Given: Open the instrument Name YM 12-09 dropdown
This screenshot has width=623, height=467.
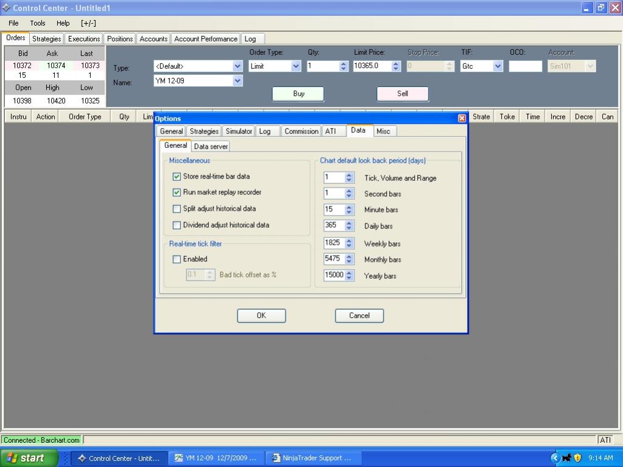Looking at the screenshot, I should (237, 81).
